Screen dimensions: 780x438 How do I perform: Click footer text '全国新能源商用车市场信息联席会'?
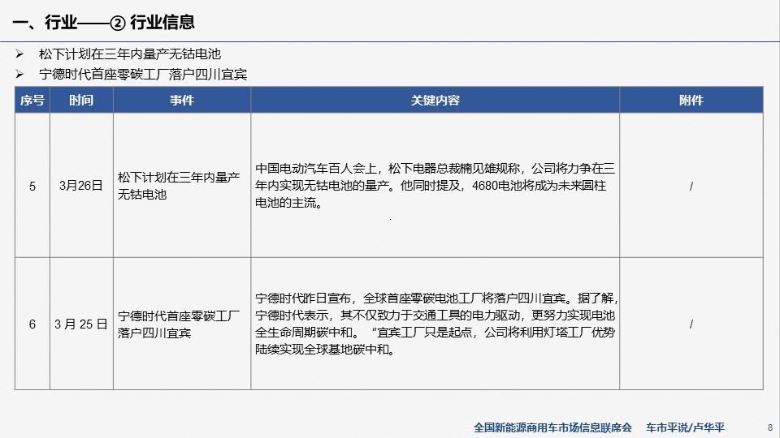(x=552, y=427)
